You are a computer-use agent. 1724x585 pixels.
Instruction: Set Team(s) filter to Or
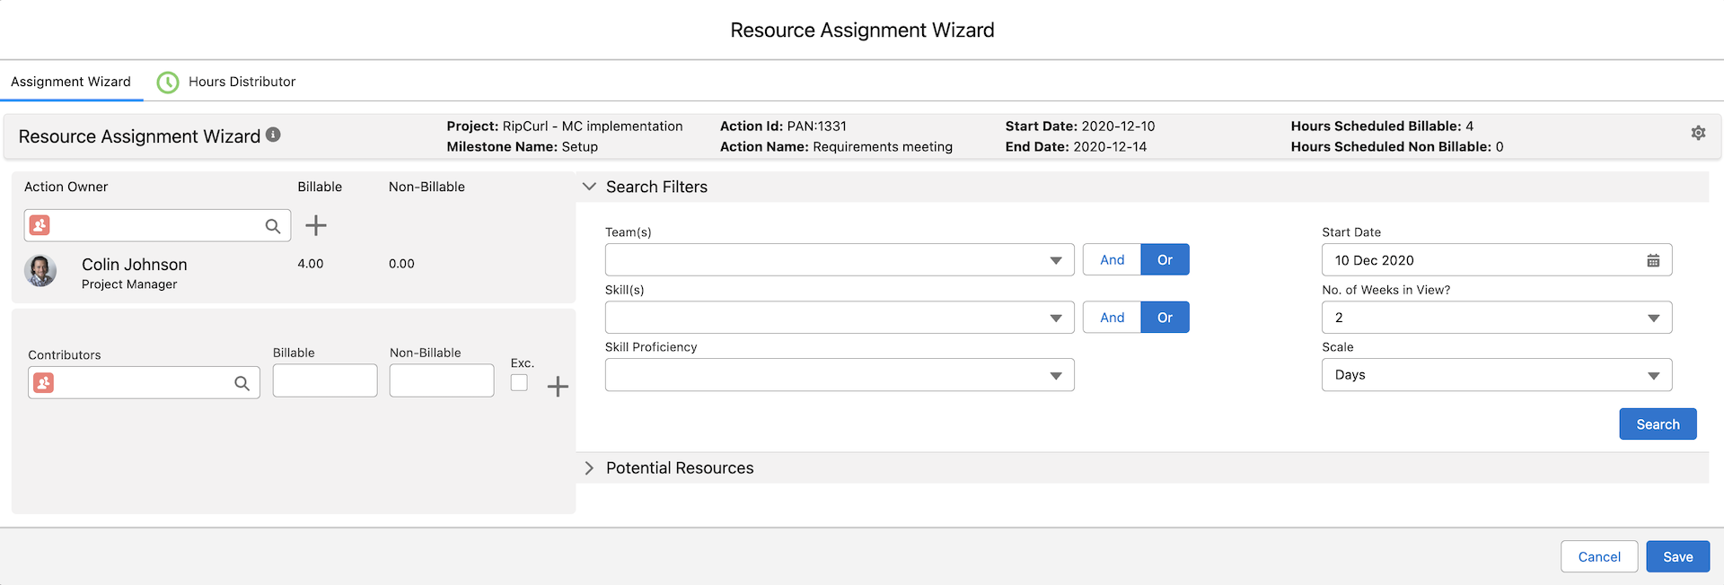pyautogui.click(x=1165, y=260)
